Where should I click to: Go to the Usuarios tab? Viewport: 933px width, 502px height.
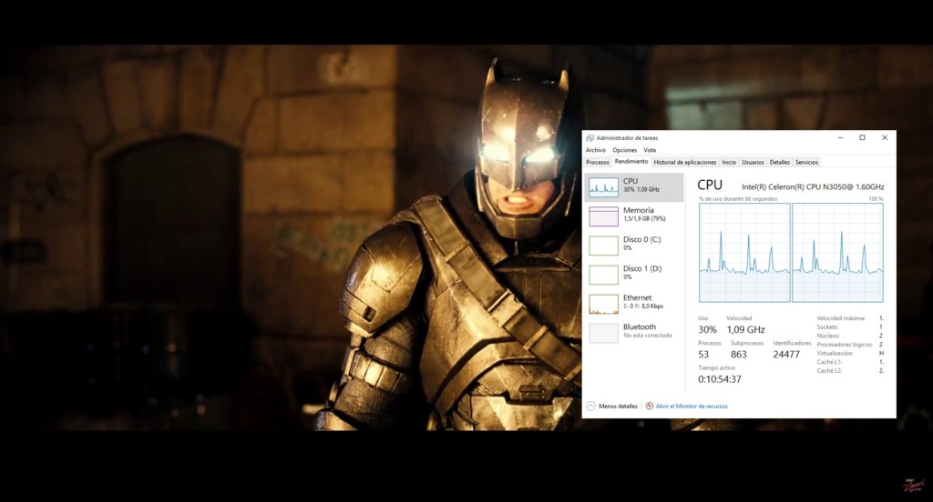tap(753, 162)
